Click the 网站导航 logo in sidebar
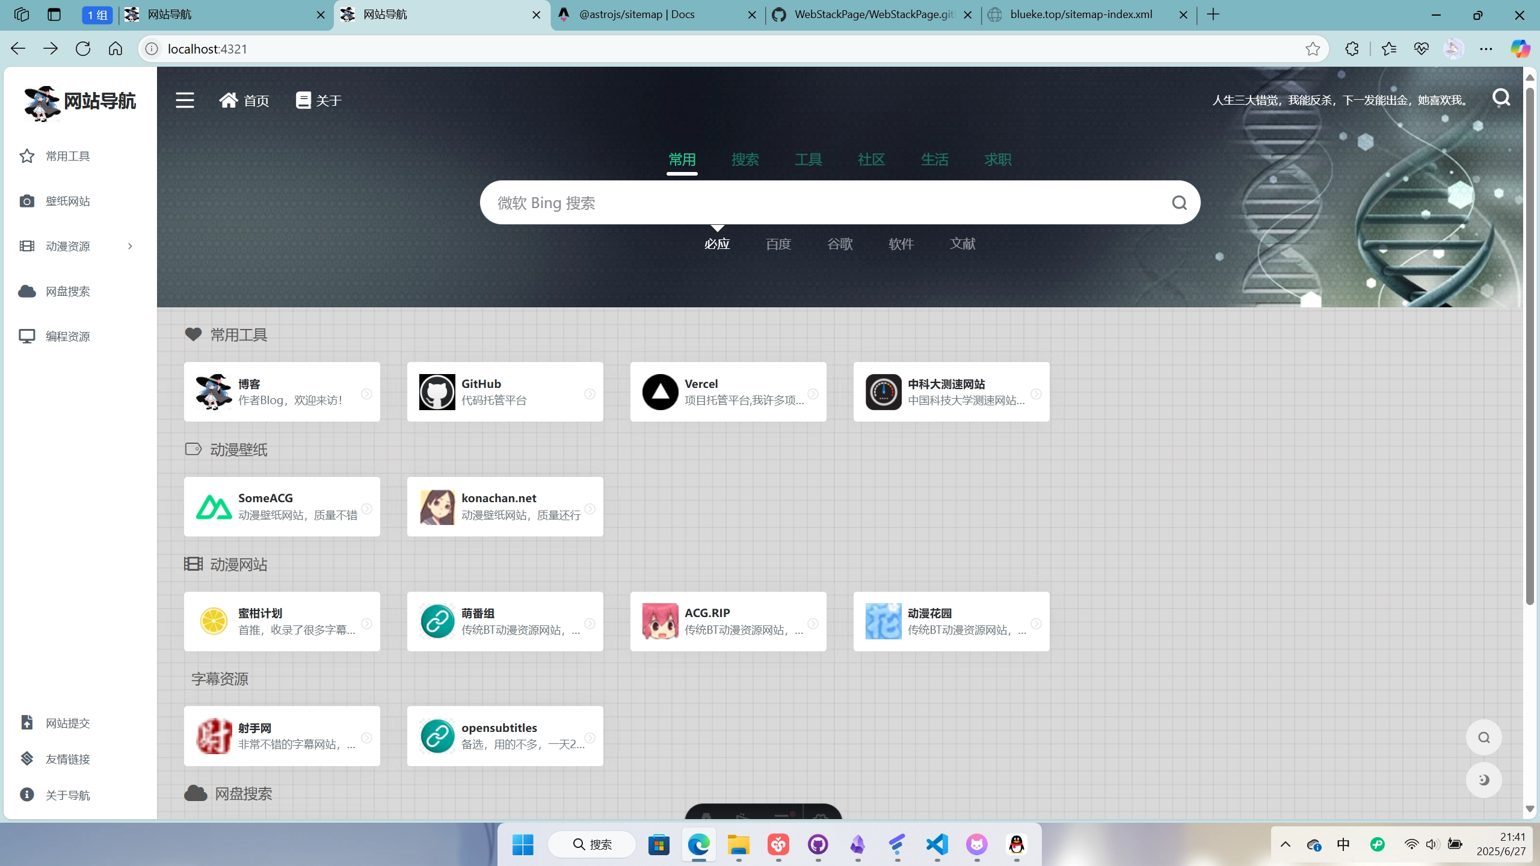Image resolution: width=1540 pixels, height=866 pixels. pos(80,102)
